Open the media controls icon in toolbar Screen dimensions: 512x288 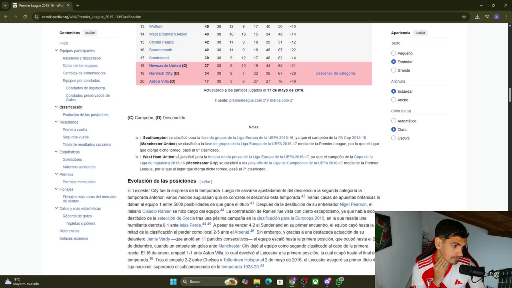[487, 17]
